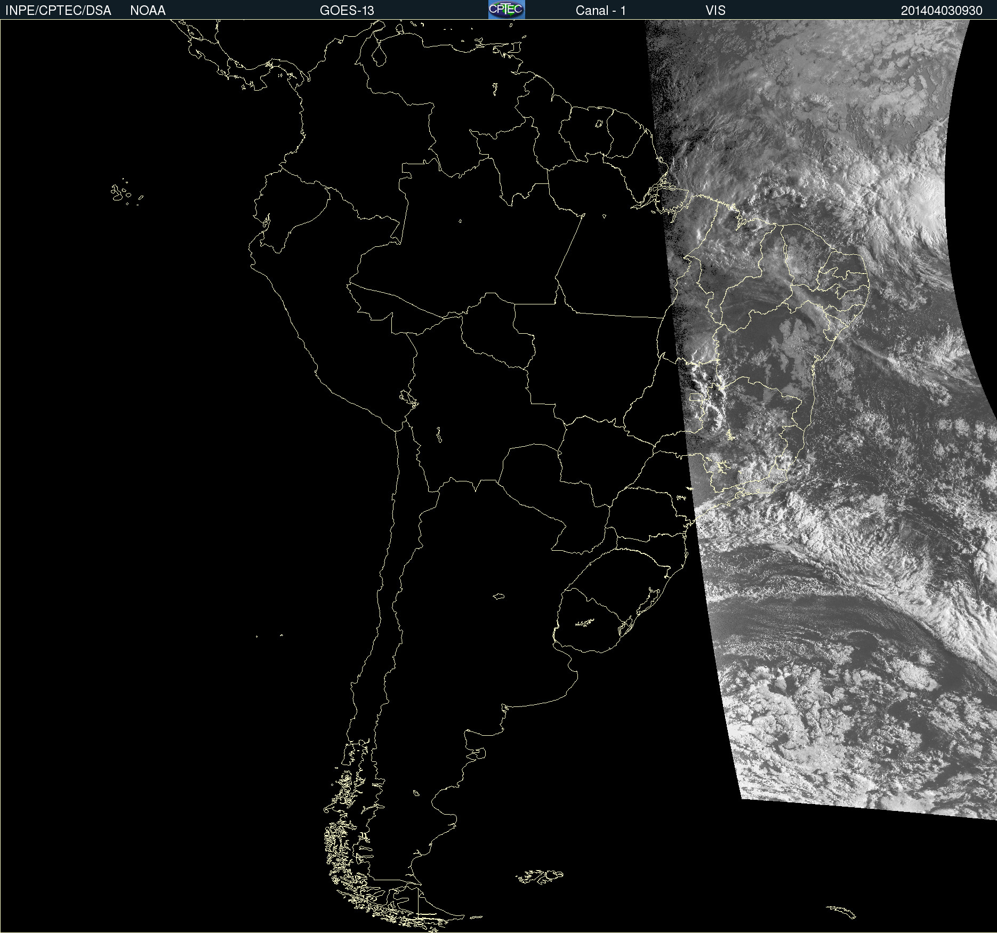Viewport: 997px width, 933px height.
Task: Click the INPE/CPTEC/DSA header label
Action: pyautogui.click(x=58, y=11)
